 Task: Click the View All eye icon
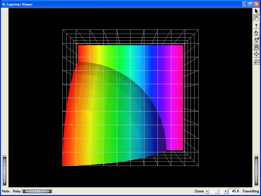click(256, 47)
